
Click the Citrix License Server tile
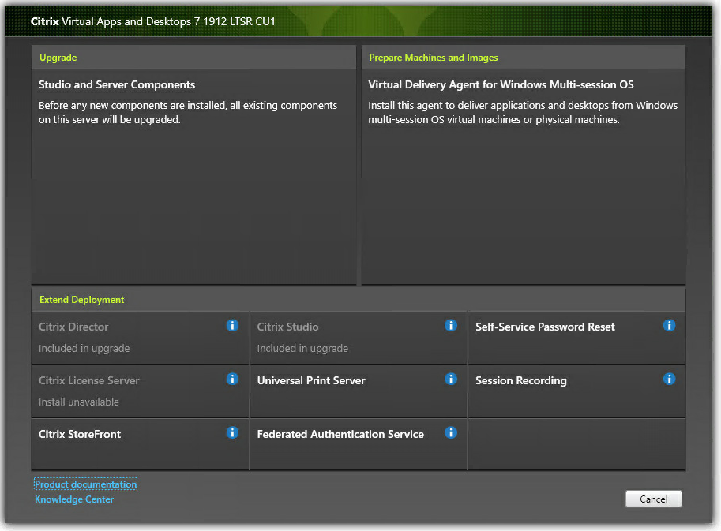click(141, 391)
